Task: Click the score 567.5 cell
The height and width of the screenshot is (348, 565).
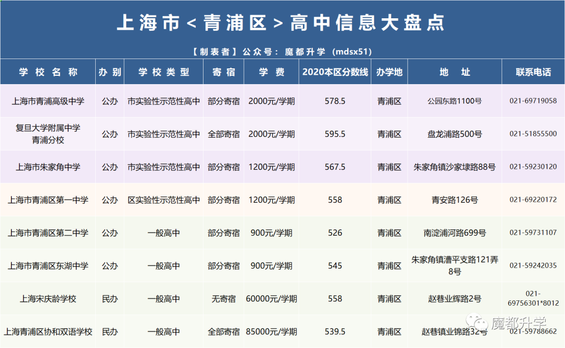Action: [335, 167]
